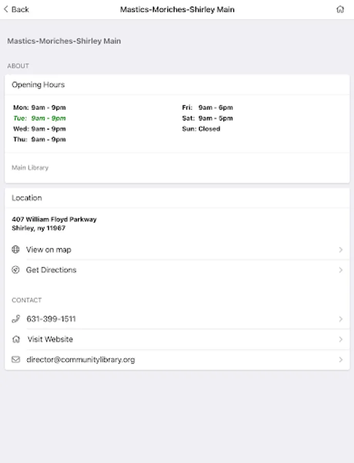Click the chevron on Visit Website row
The image size is (354, 463).
point(341,340)
